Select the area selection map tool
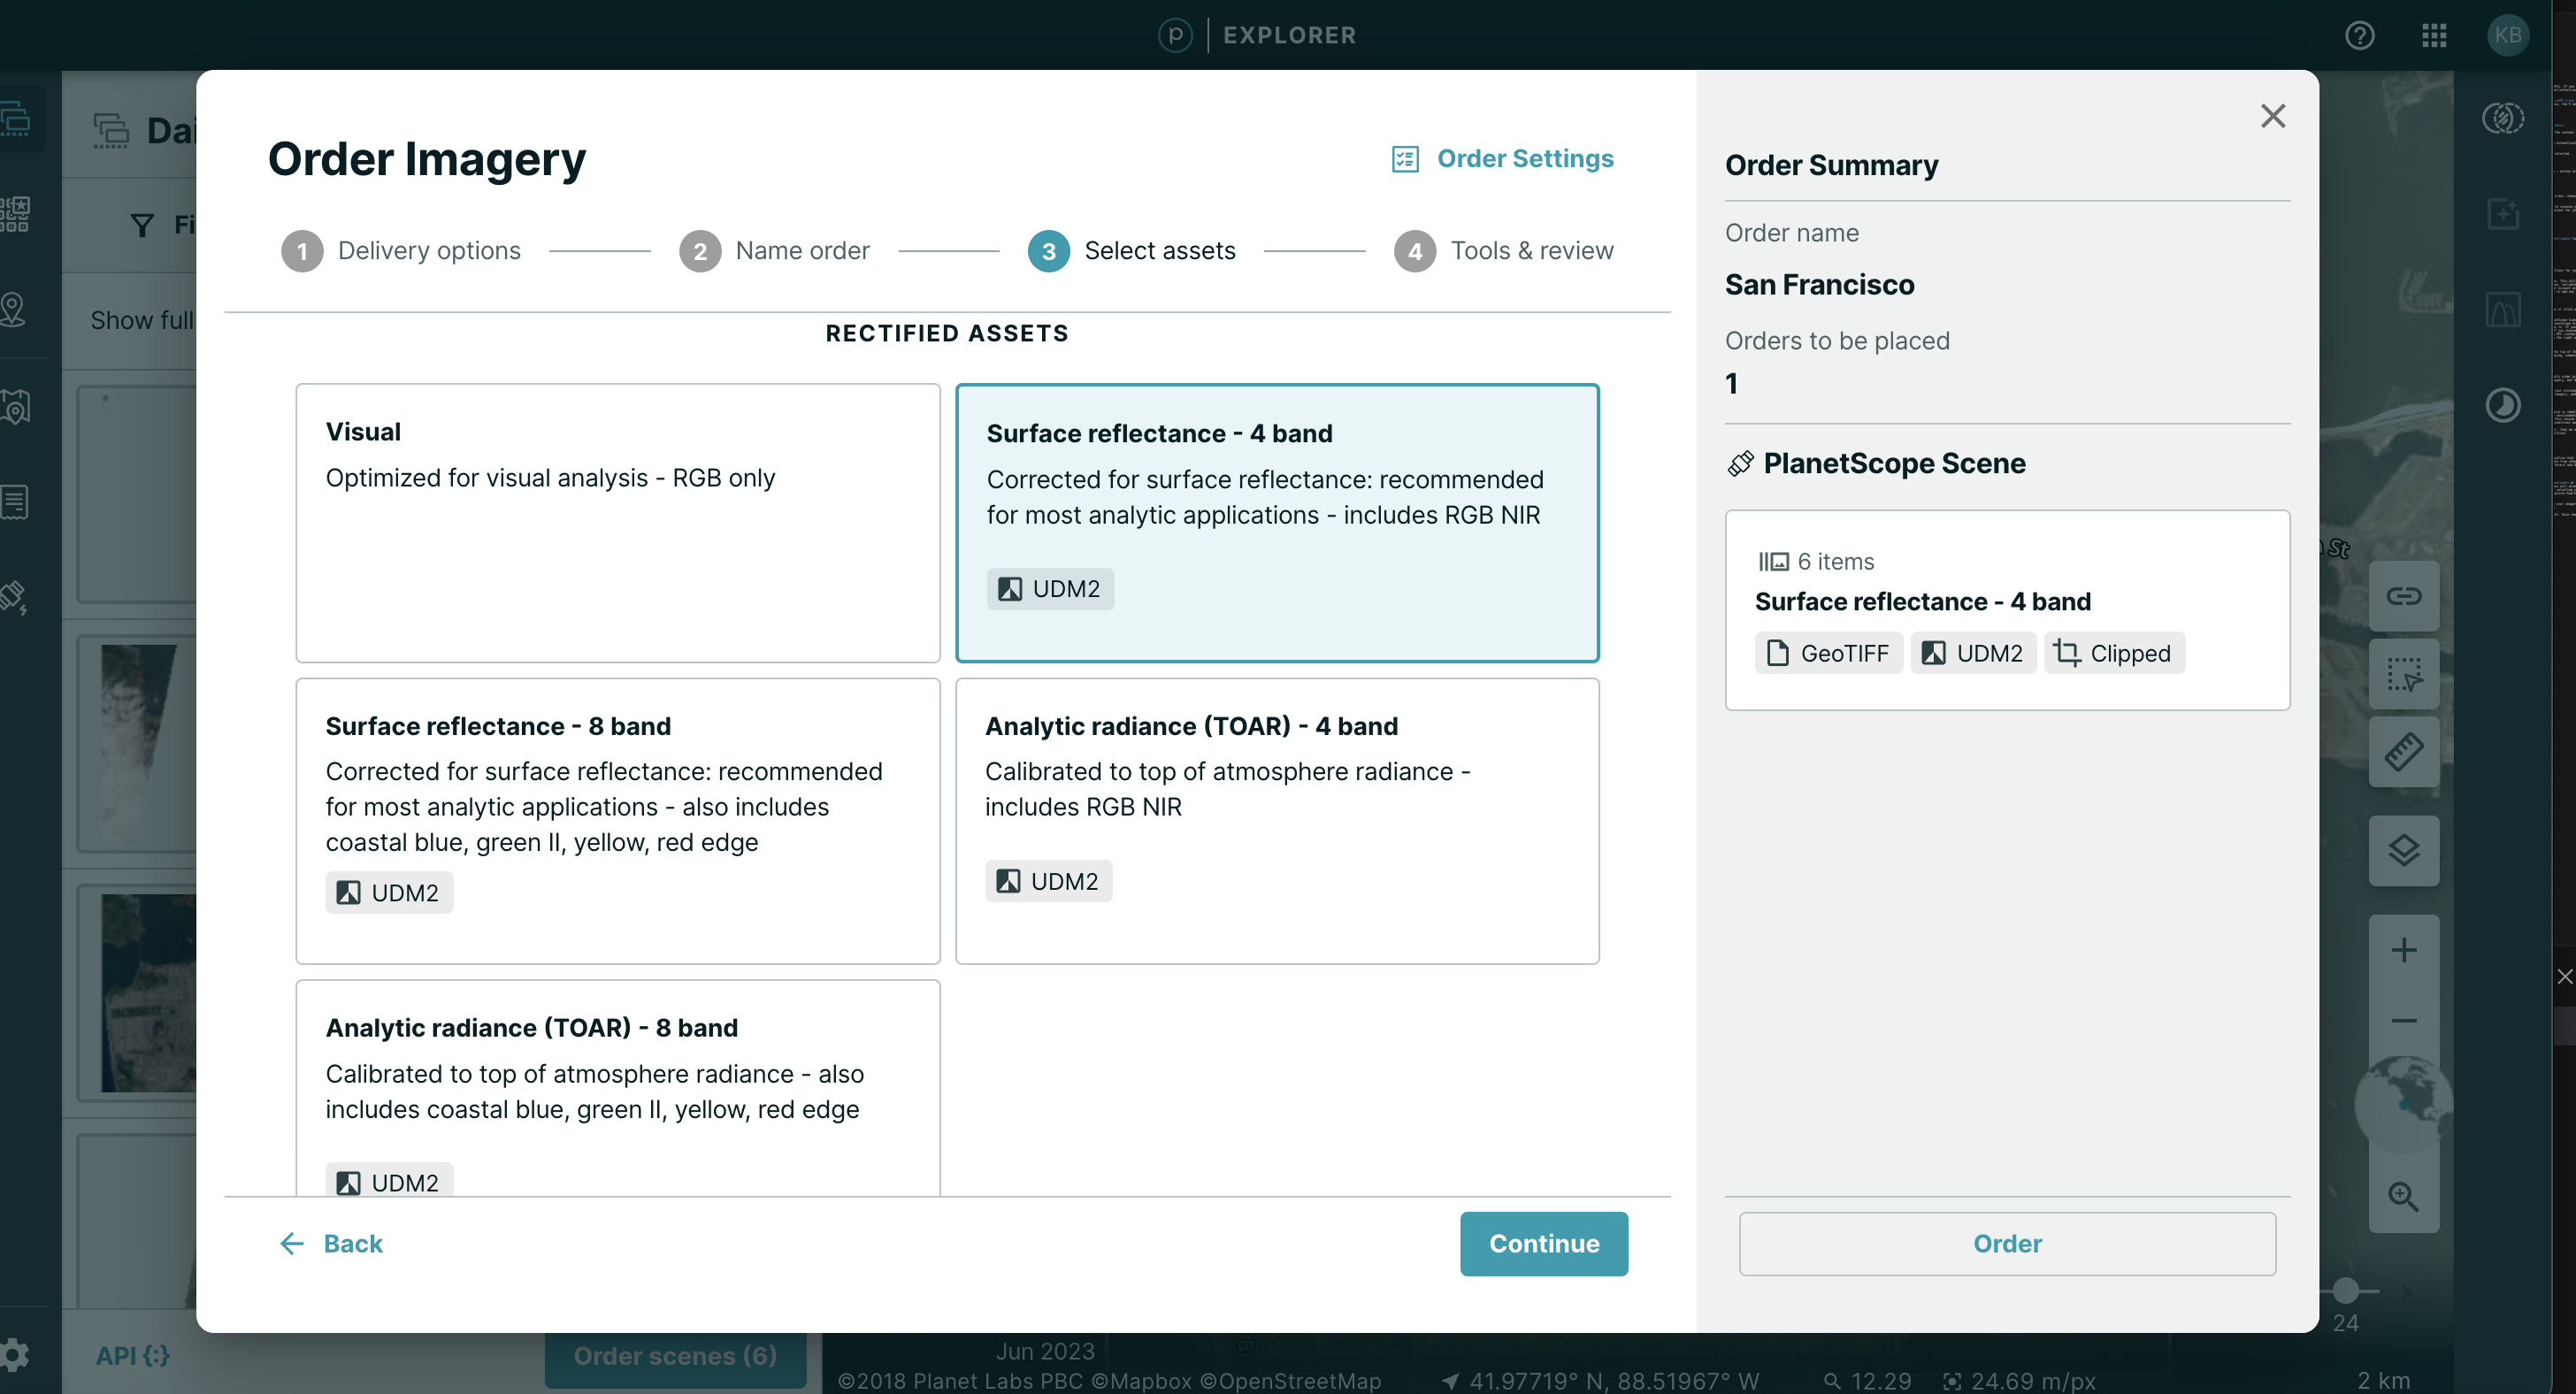Viewport: 2576px width, 1394px height. click(2403, 674)
